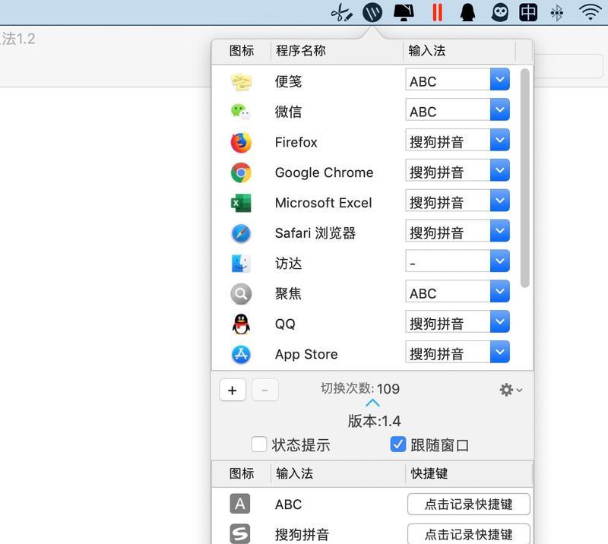Collapse panel with the blue up chevron
The width and height of the screenshot is (608, 544).
point(372,403)
